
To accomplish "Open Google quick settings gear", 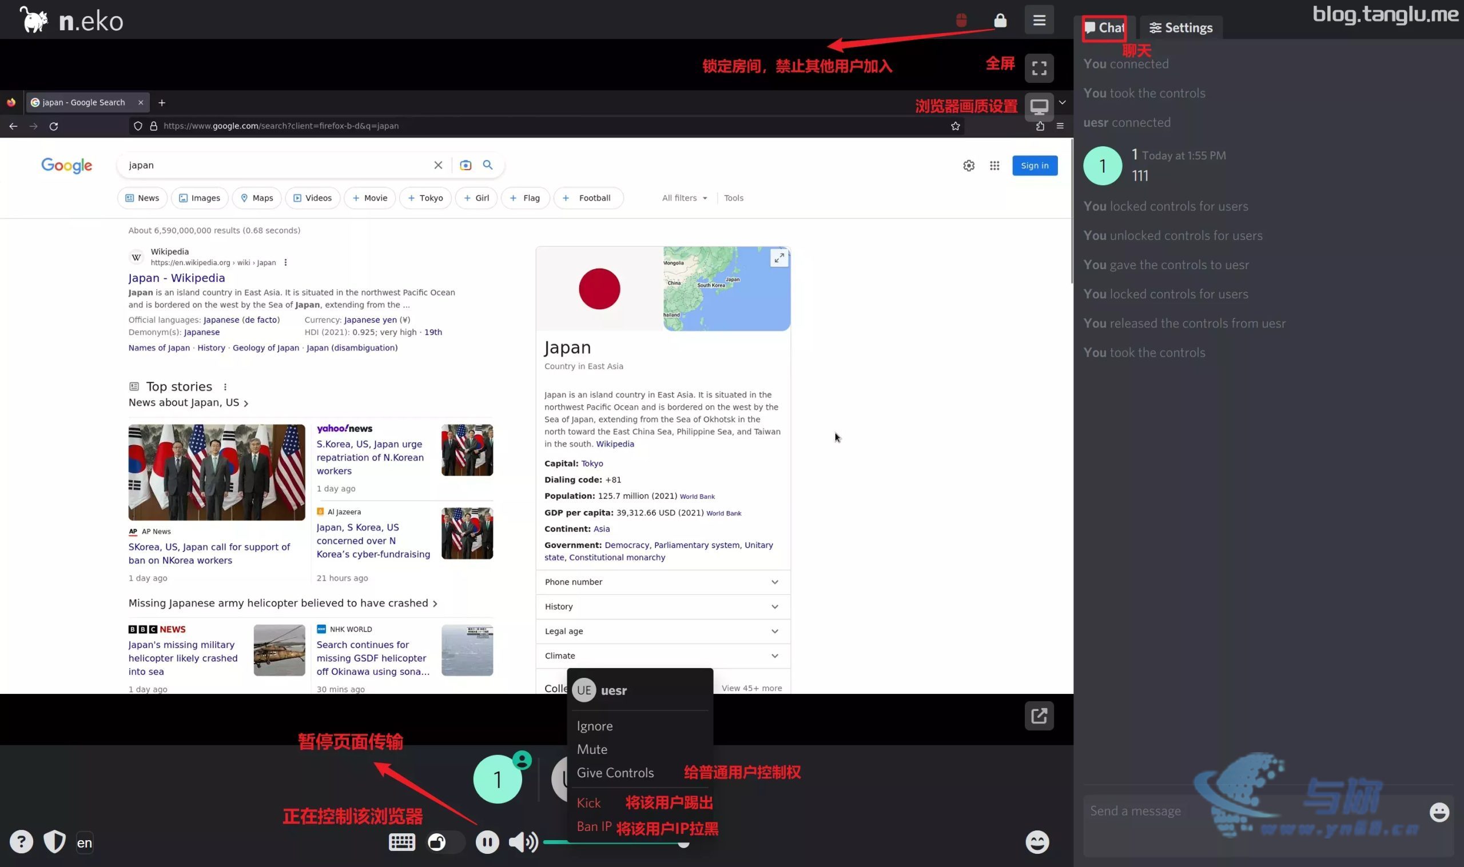I will [x=968, y=166].
